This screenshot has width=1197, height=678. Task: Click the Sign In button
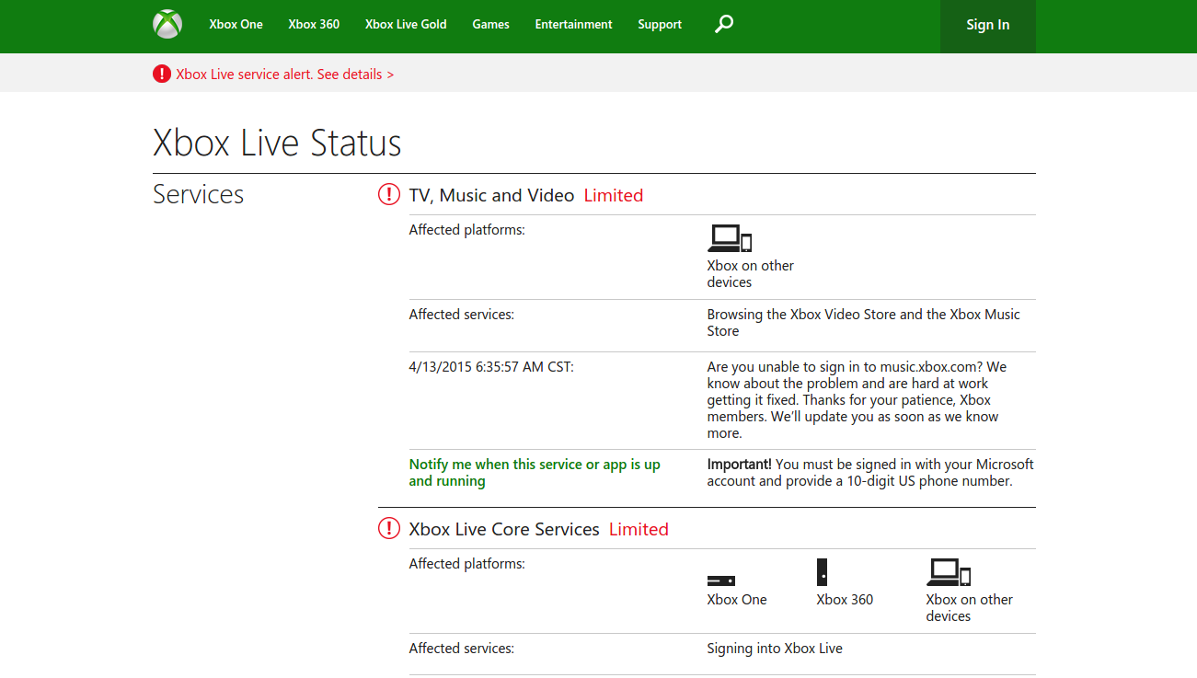(987, 26)
